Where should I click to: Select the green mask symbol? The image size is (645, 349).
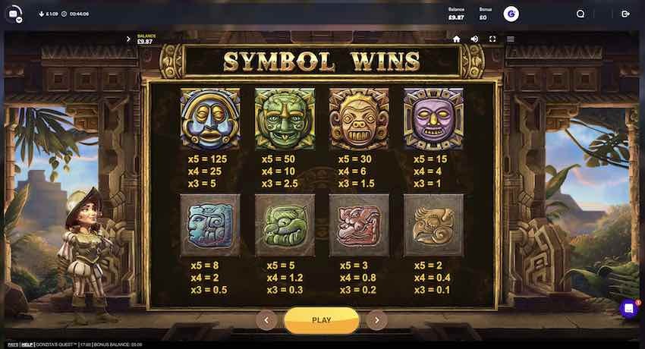(x=285, y=119)
